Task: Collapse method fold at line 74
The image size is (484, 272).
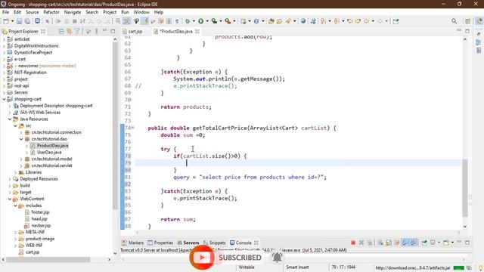Action: [x=133, y=128]
